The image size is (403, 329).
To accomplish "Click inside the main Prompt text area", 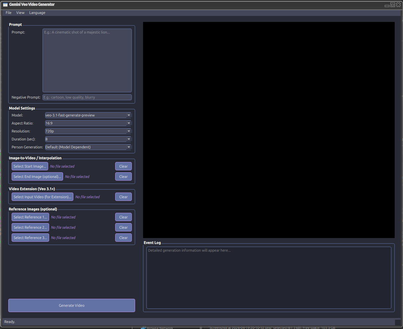I will [87, 60].
